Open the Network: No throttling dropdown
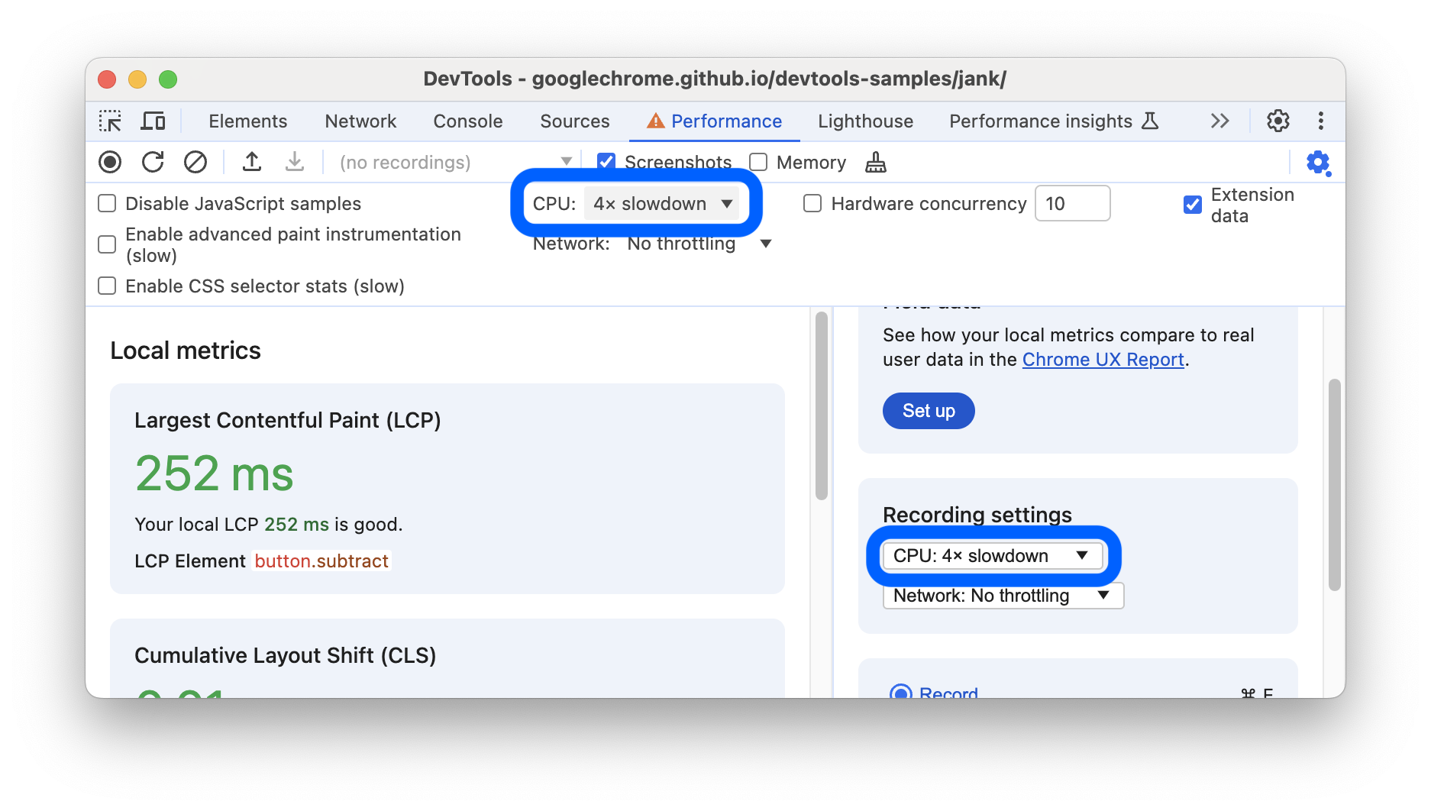 pos(696,243)
